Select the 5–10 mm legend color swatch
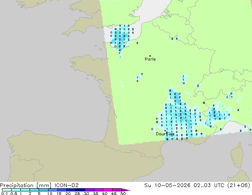This screenshot has height=195, width=252. 43,190
